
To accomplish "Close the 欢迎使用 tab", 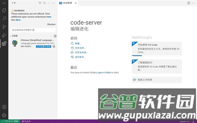I will (76, 3).
